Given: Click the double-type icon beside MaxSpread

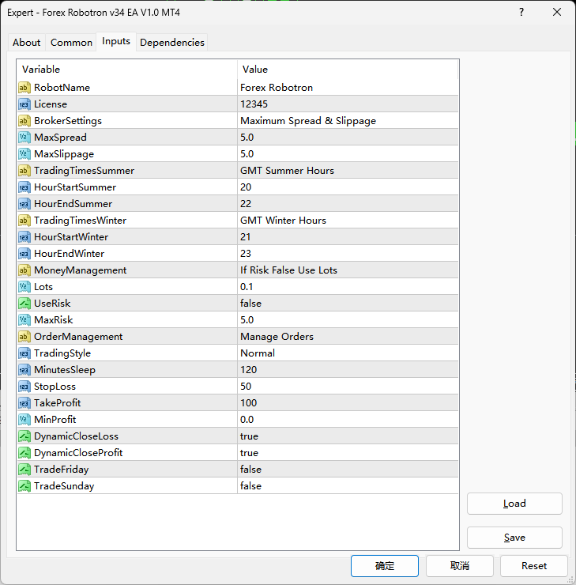Looking at the screenshot, I should 24,138.
